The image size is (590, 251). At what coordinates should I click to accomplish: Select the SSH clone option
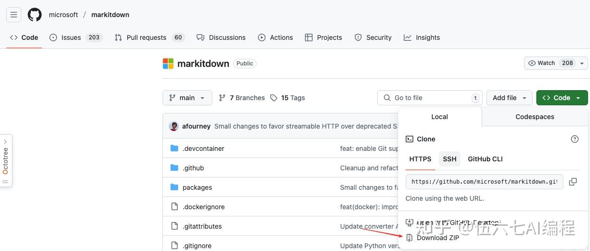(449, 159)
